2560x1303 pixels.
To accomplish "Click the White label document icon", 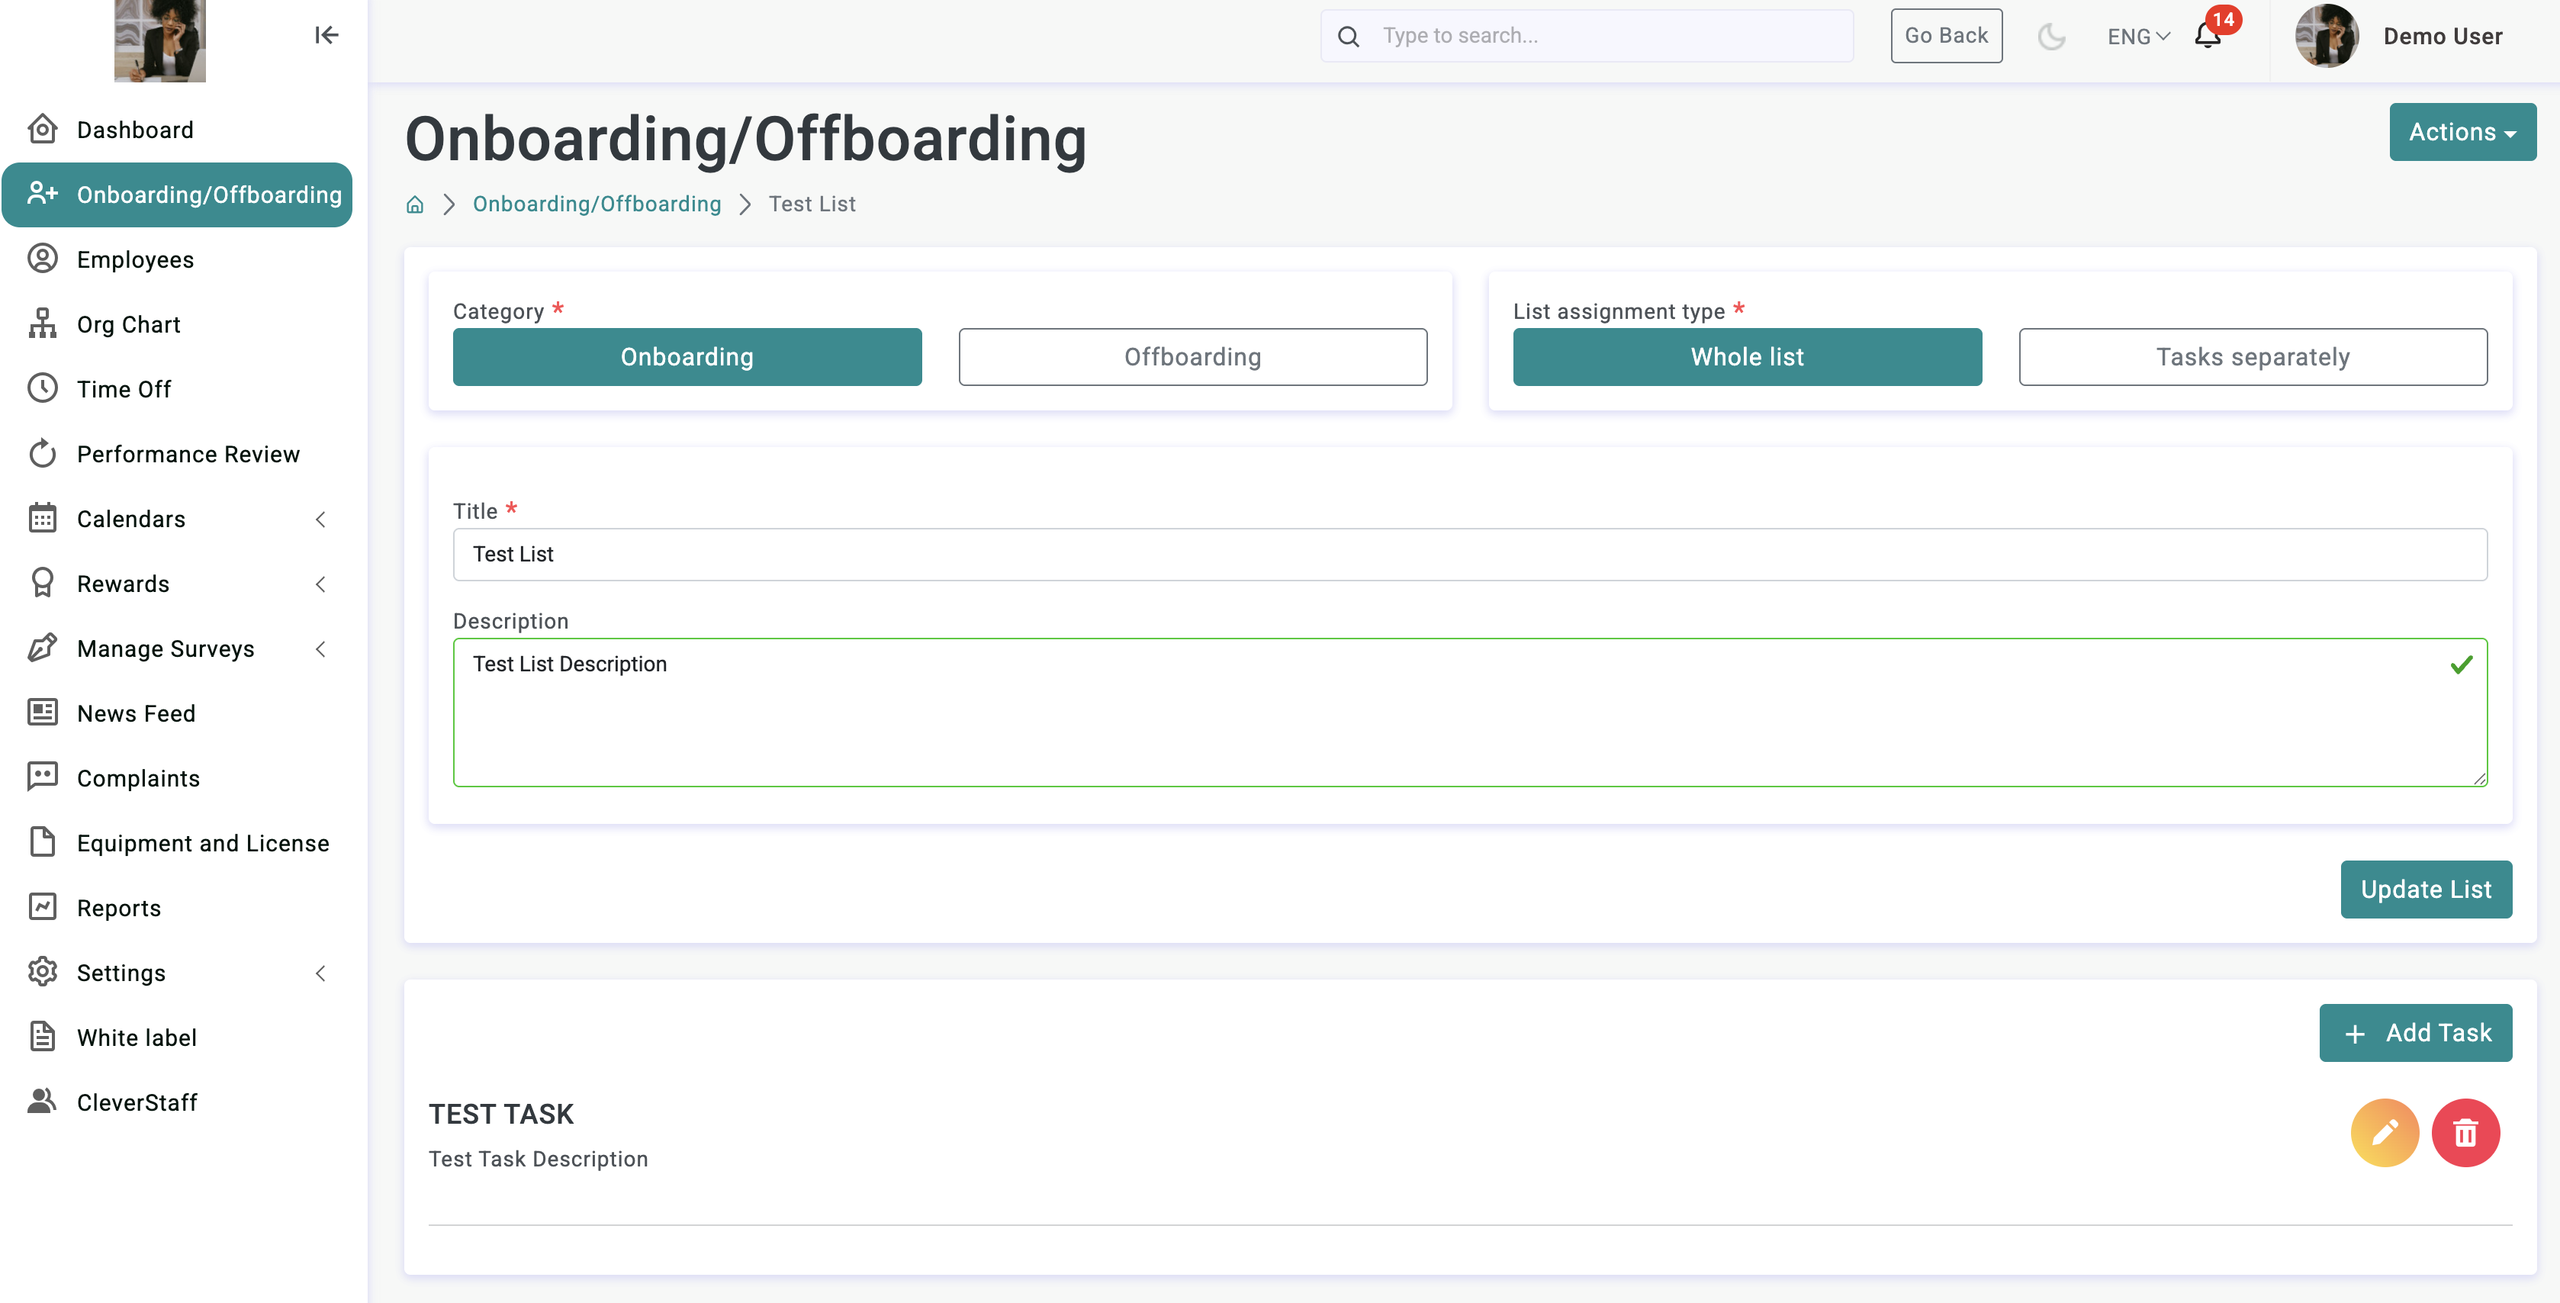I will [43, 1037].
